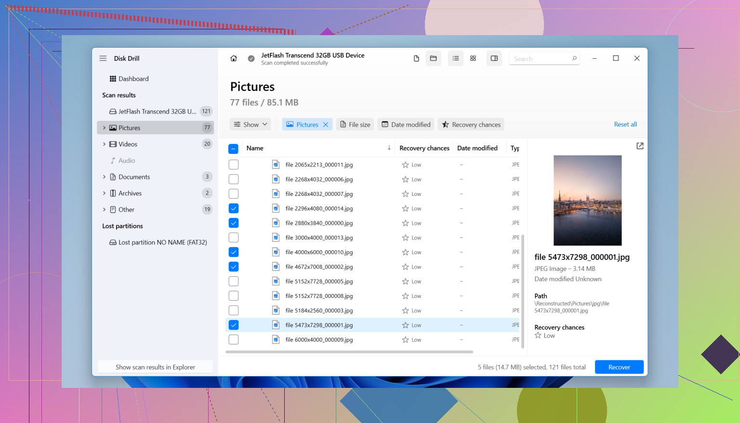740x423 pixels.
Task: Open the hamburger menu beside Disk Drill
Action: [103, 58]
